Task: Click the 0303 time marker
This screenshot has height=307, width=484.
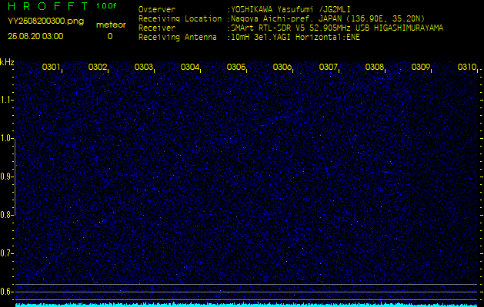Action: (144, 67)
